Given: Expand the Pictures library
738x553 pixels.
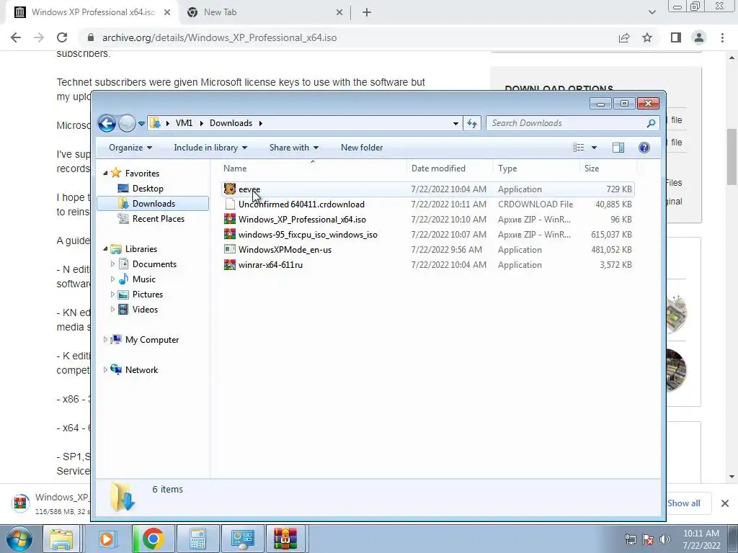Looking at the screenshot, I should pos(112,295).
